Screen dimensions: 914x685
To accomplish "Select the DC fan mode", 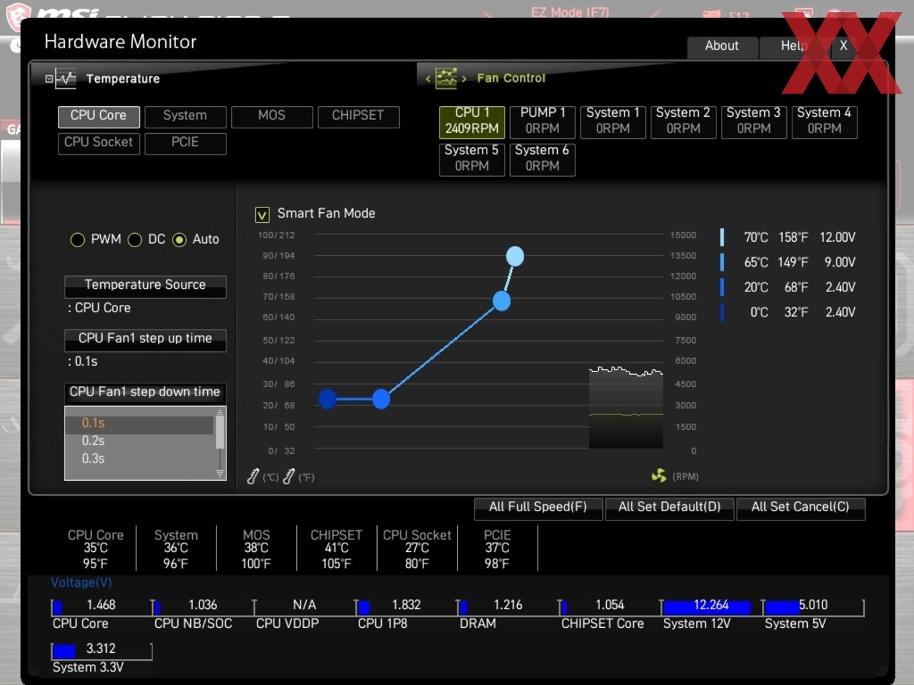I will 134,240.
